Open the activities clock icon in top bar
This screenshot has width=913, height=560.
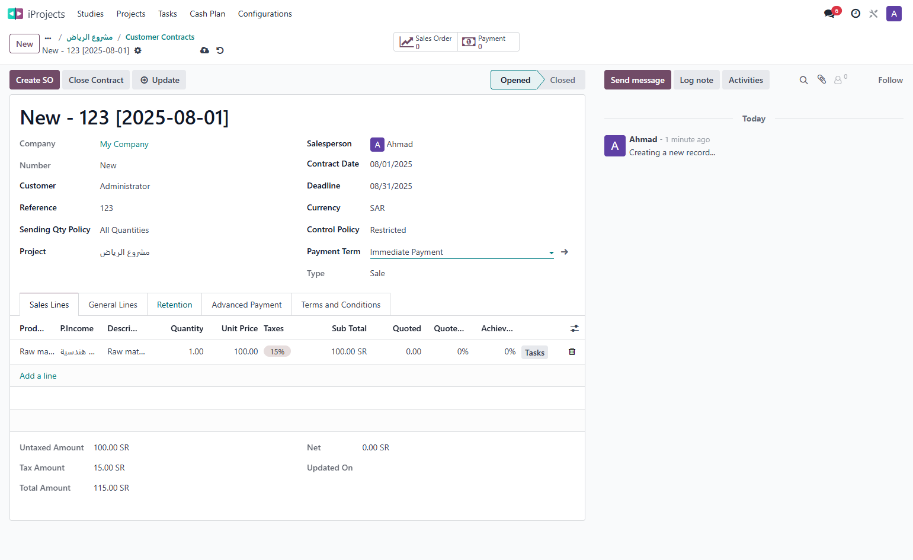[856, 14]
